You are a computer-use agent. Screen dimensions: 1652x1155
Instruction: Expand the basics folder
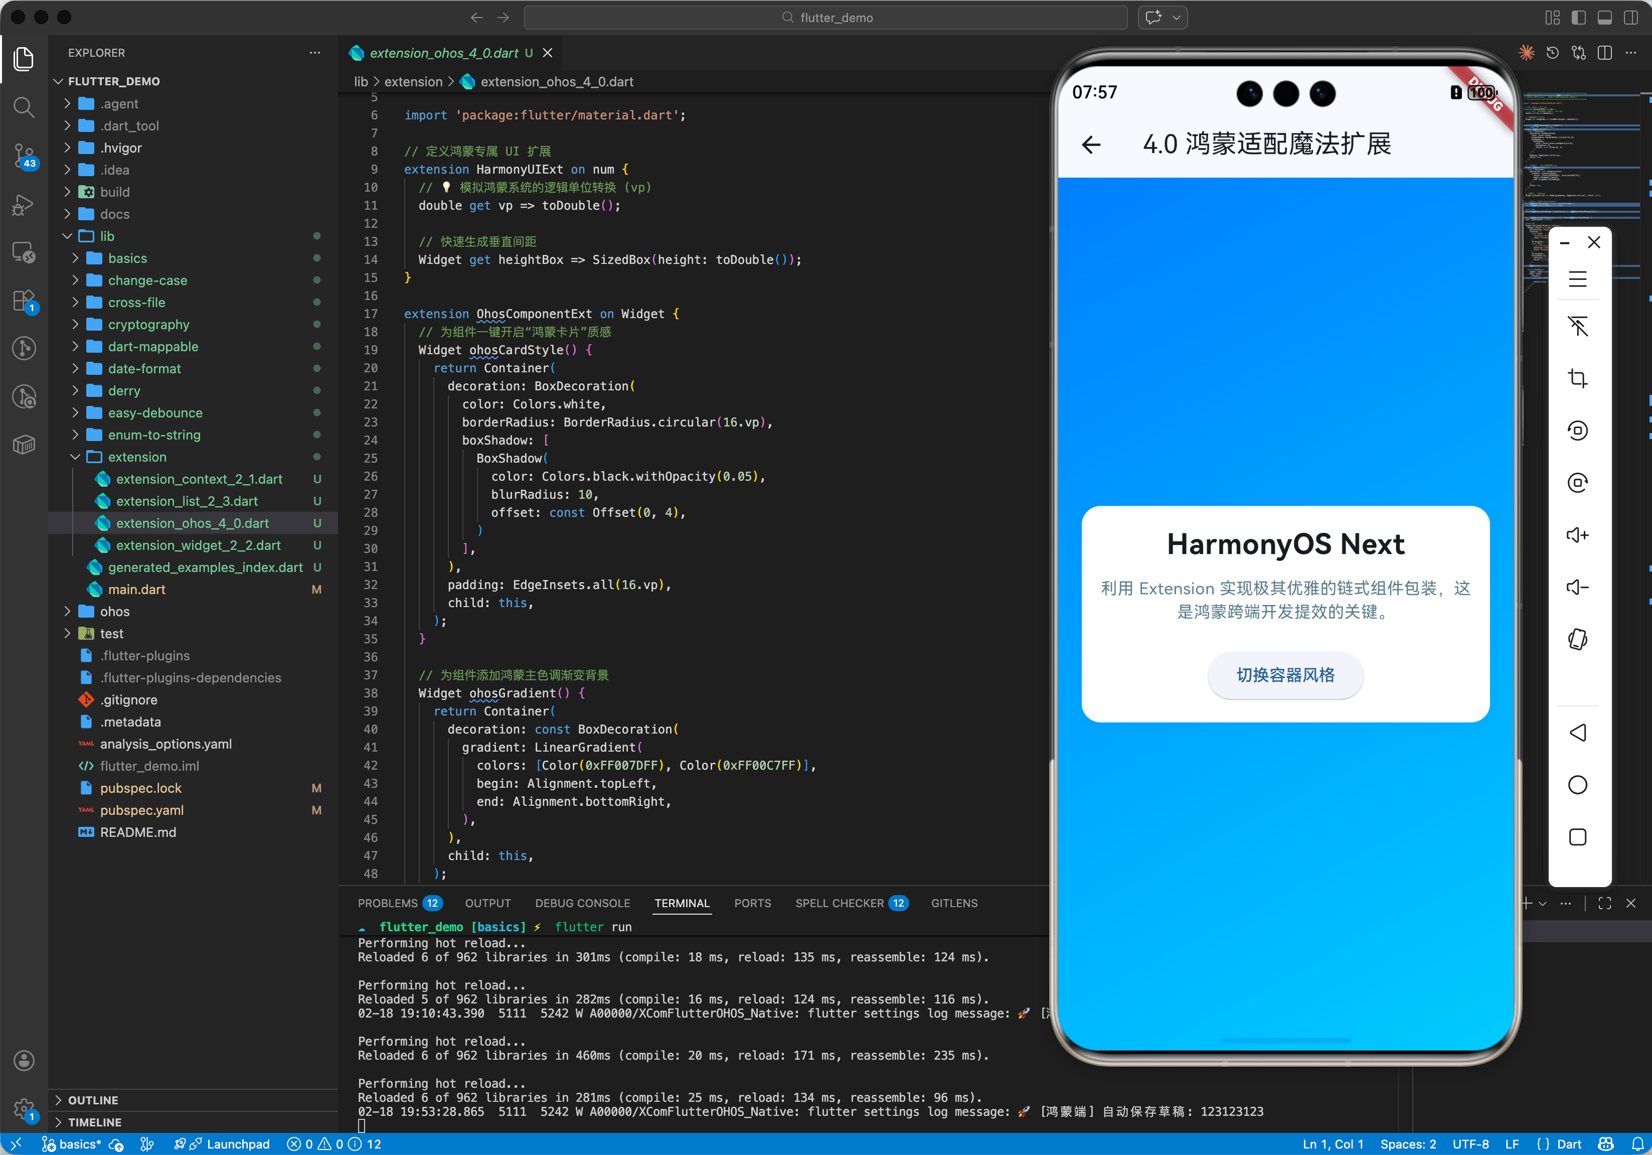[127, 258]
